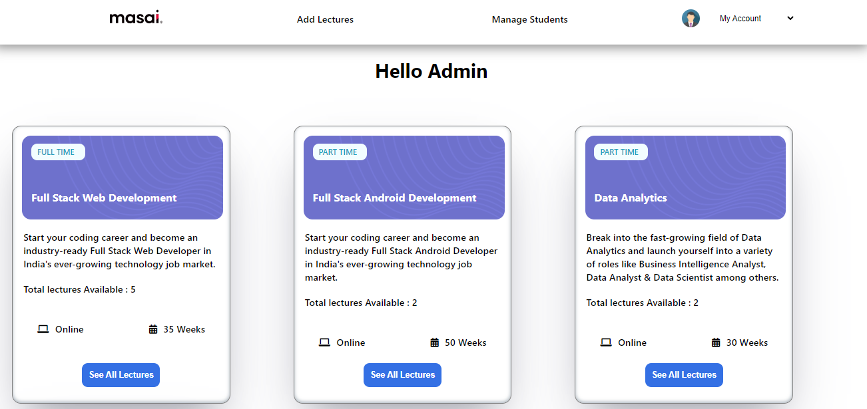The width and height of the screenshot is (867, 409).
Task: Click Online label on Data Analytics card
Action: coord(632,342)
